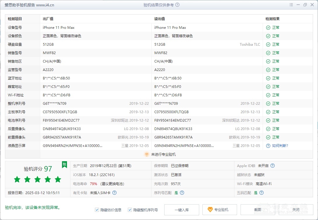Click green check icon for 监管型号 row
Viewport: 318px width, 220px height.
click(x=268, y=70)
